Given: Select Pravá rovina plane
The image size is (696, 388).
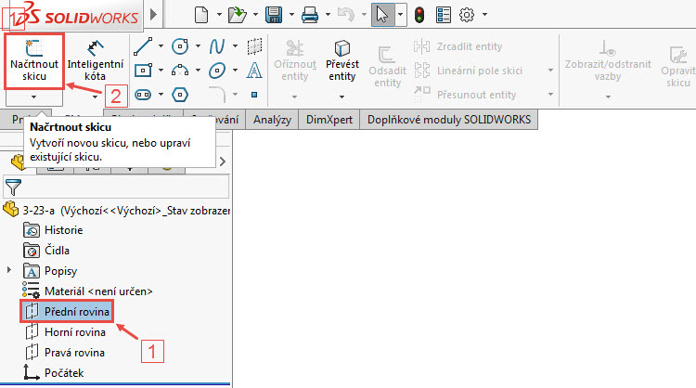Looking at the screenshot, I should click(x=65, y=353).
